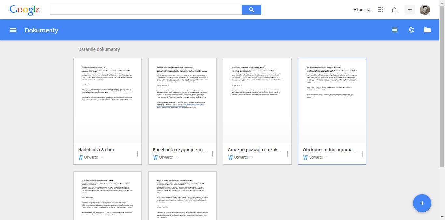Open the notifications bell
Image resolution: width=445 pixels, height=220 pixels.
click(394, 10)
